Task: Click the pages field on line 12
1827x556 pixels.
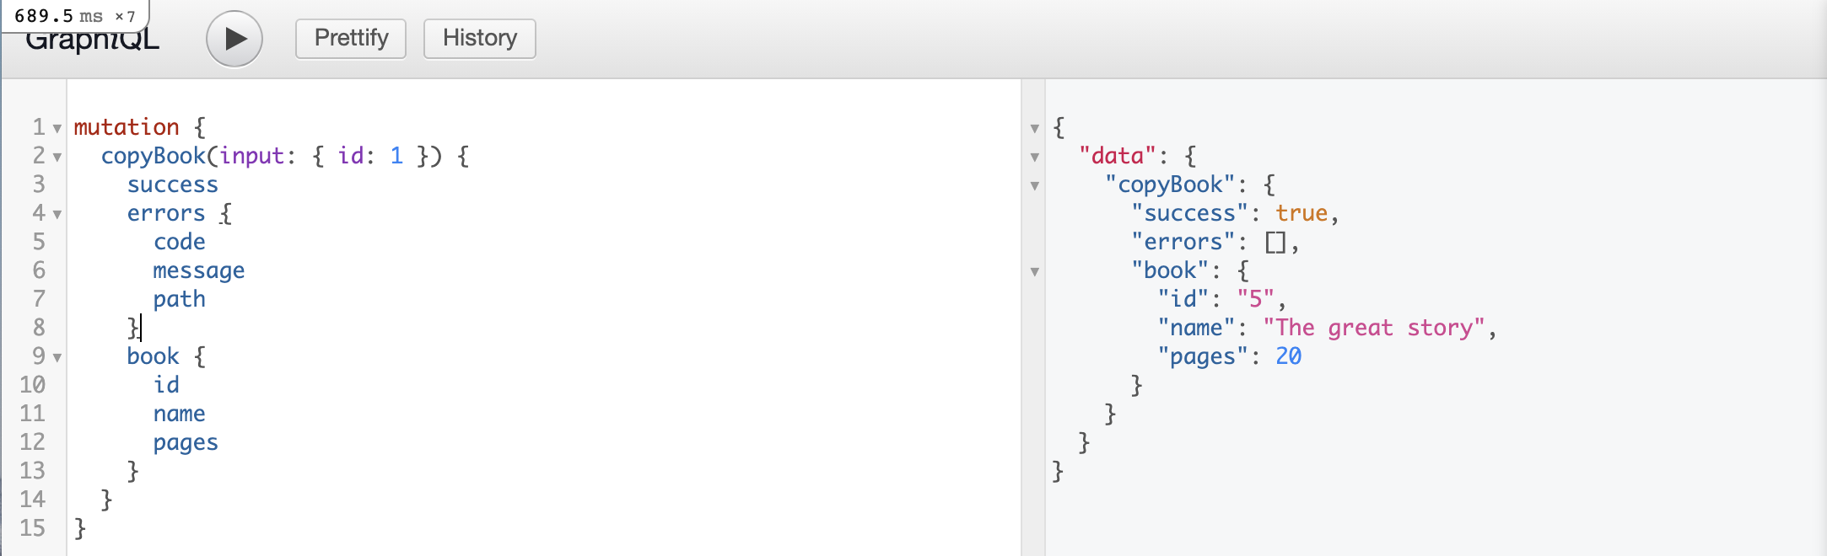Action: pyautogui.click(x=186, y=442)
